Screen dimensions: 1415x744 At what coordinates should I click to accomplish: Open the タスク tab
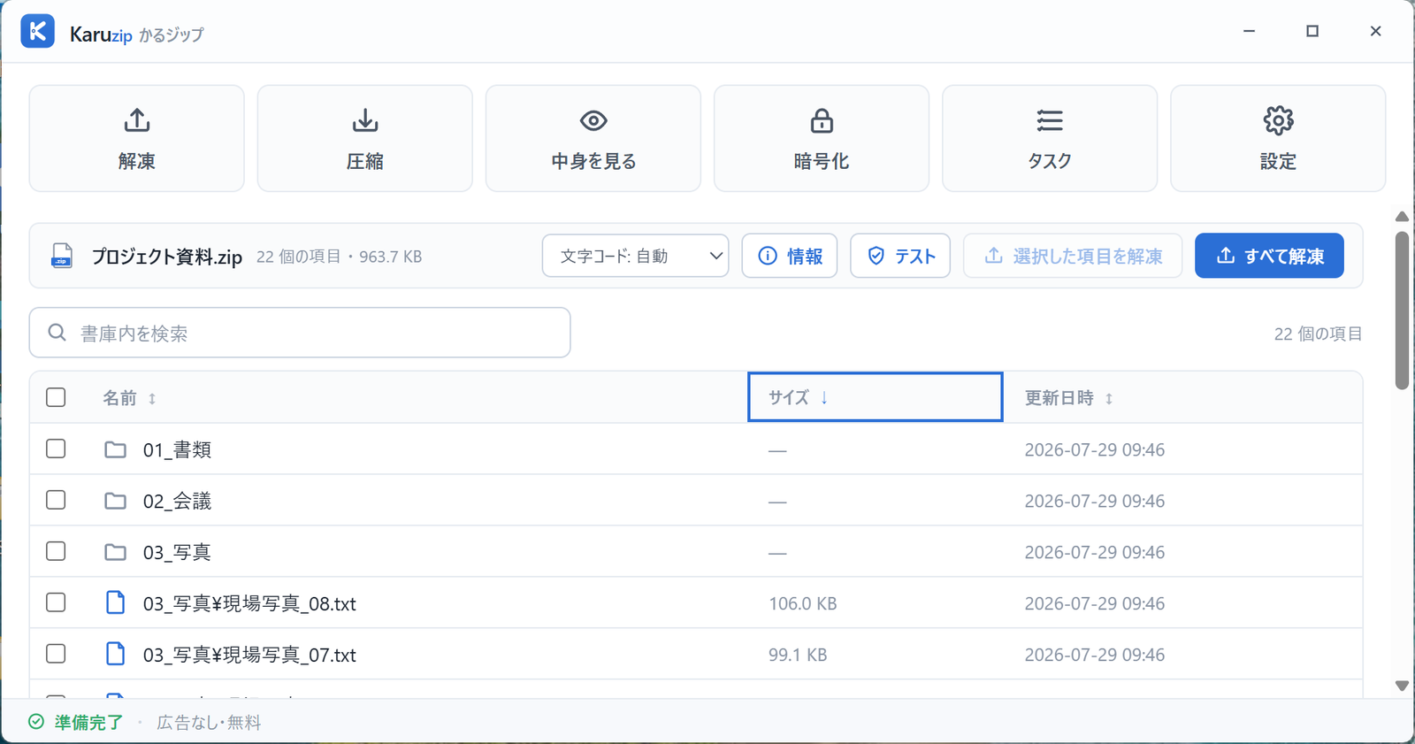1049,138
